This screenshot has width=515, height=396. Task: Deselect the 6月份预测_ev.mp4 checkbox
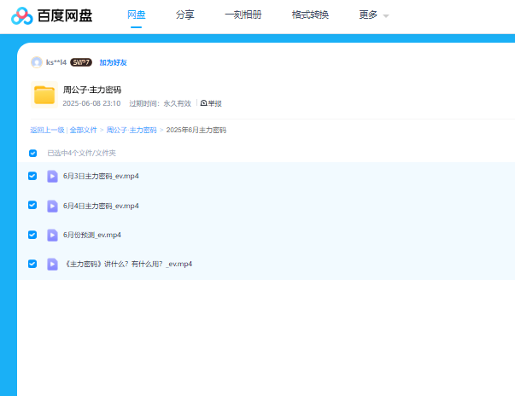point(32,235)
